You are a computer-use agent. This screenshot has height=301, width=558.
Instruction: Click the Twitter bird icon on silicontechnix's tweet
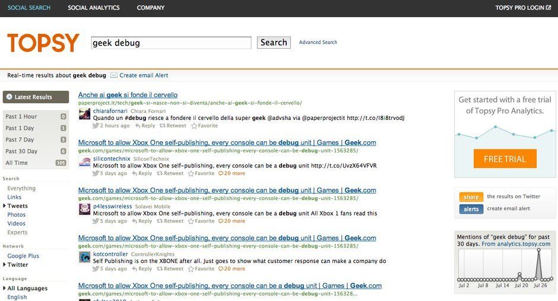pyautogui.click(x=96, y=173)
